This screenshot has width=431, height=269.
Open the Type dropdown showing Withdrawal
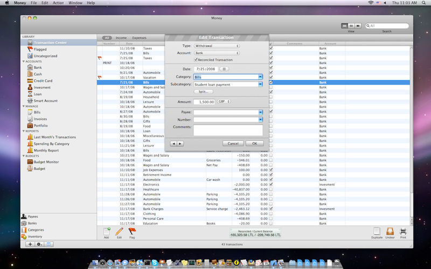(x=217, y=46)
